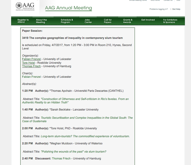
Task: Open the Register to Attend menu
Action: tap(23, 21)
